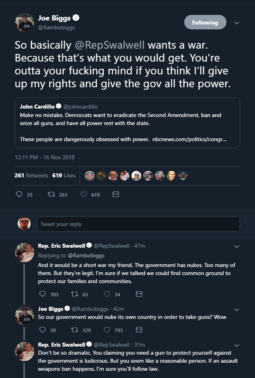Unlike the 795-liked reply by Joe Biggs

pyautogui.click(x=106, y=330)
